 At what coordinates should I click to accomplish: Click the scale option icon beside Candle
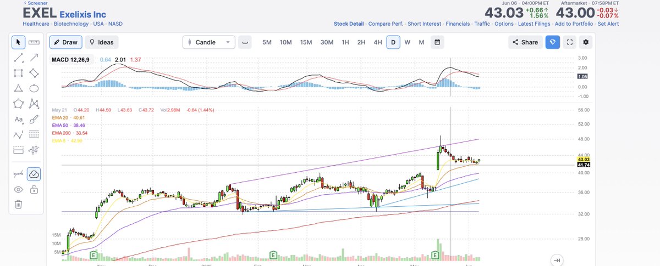pos(245,42)
